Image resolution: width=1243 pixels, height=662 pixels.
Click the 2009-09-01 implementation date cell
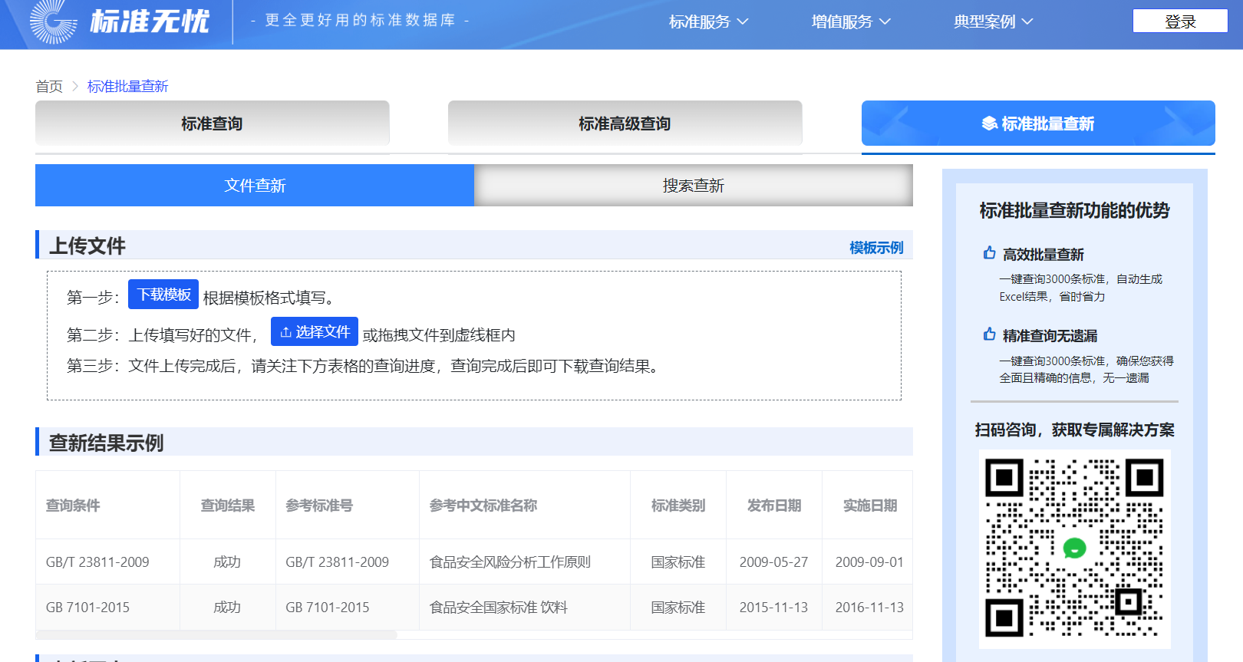pos(869,562)
